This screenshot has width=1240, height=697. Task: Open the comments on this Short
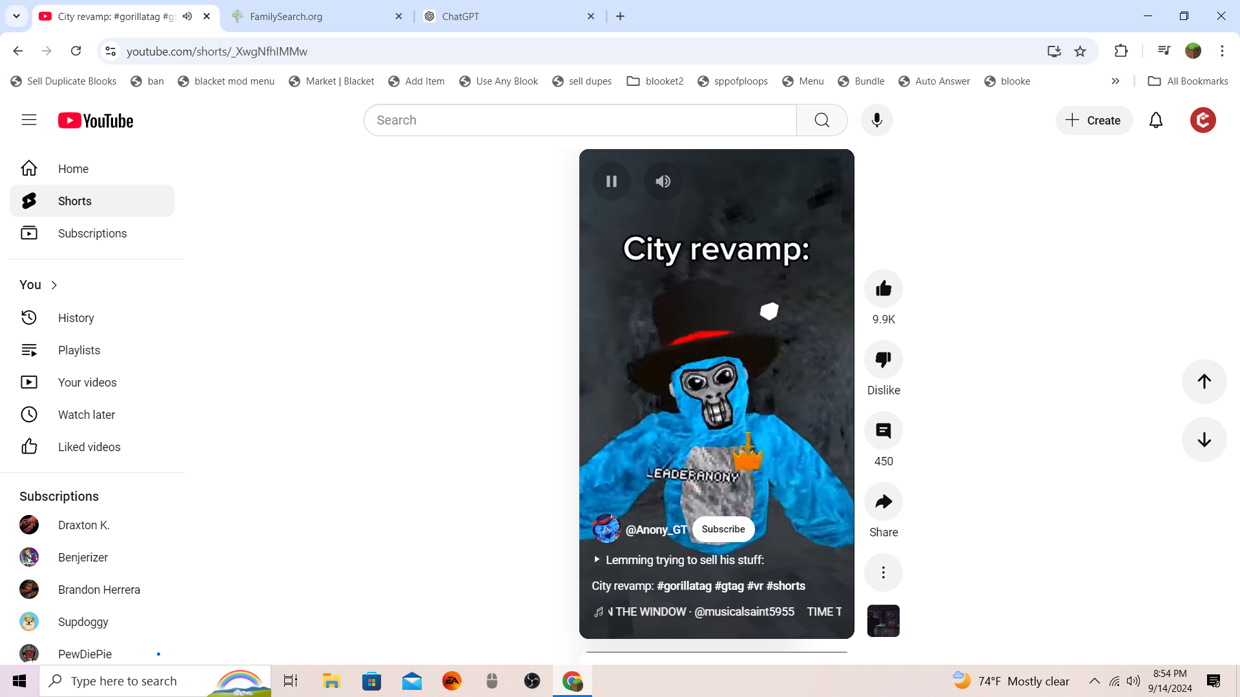[883, 430]
